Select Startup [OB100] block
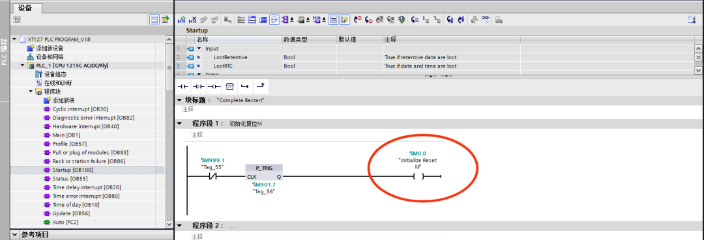The image size is (704, 240). tap(73, 170)
